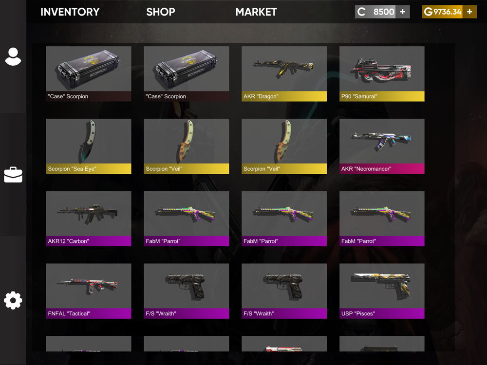487x365 pixels.
Task: Choose the Scorpion "Sea Eye" knife
Action: pos(89,146)
